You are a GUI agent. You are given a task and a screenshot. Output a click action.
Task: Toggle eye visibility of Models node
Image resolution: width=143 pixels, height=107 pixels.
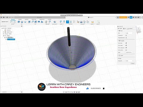pyautogui.click(x=5, y=34)
